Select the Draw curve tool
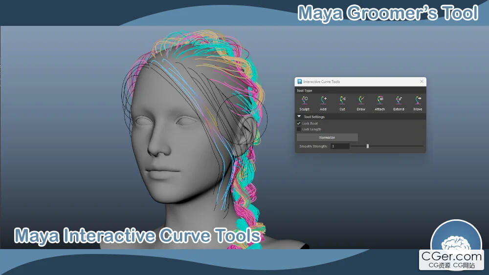Screen dimensions: 489x275 click(x=361, y=103)
